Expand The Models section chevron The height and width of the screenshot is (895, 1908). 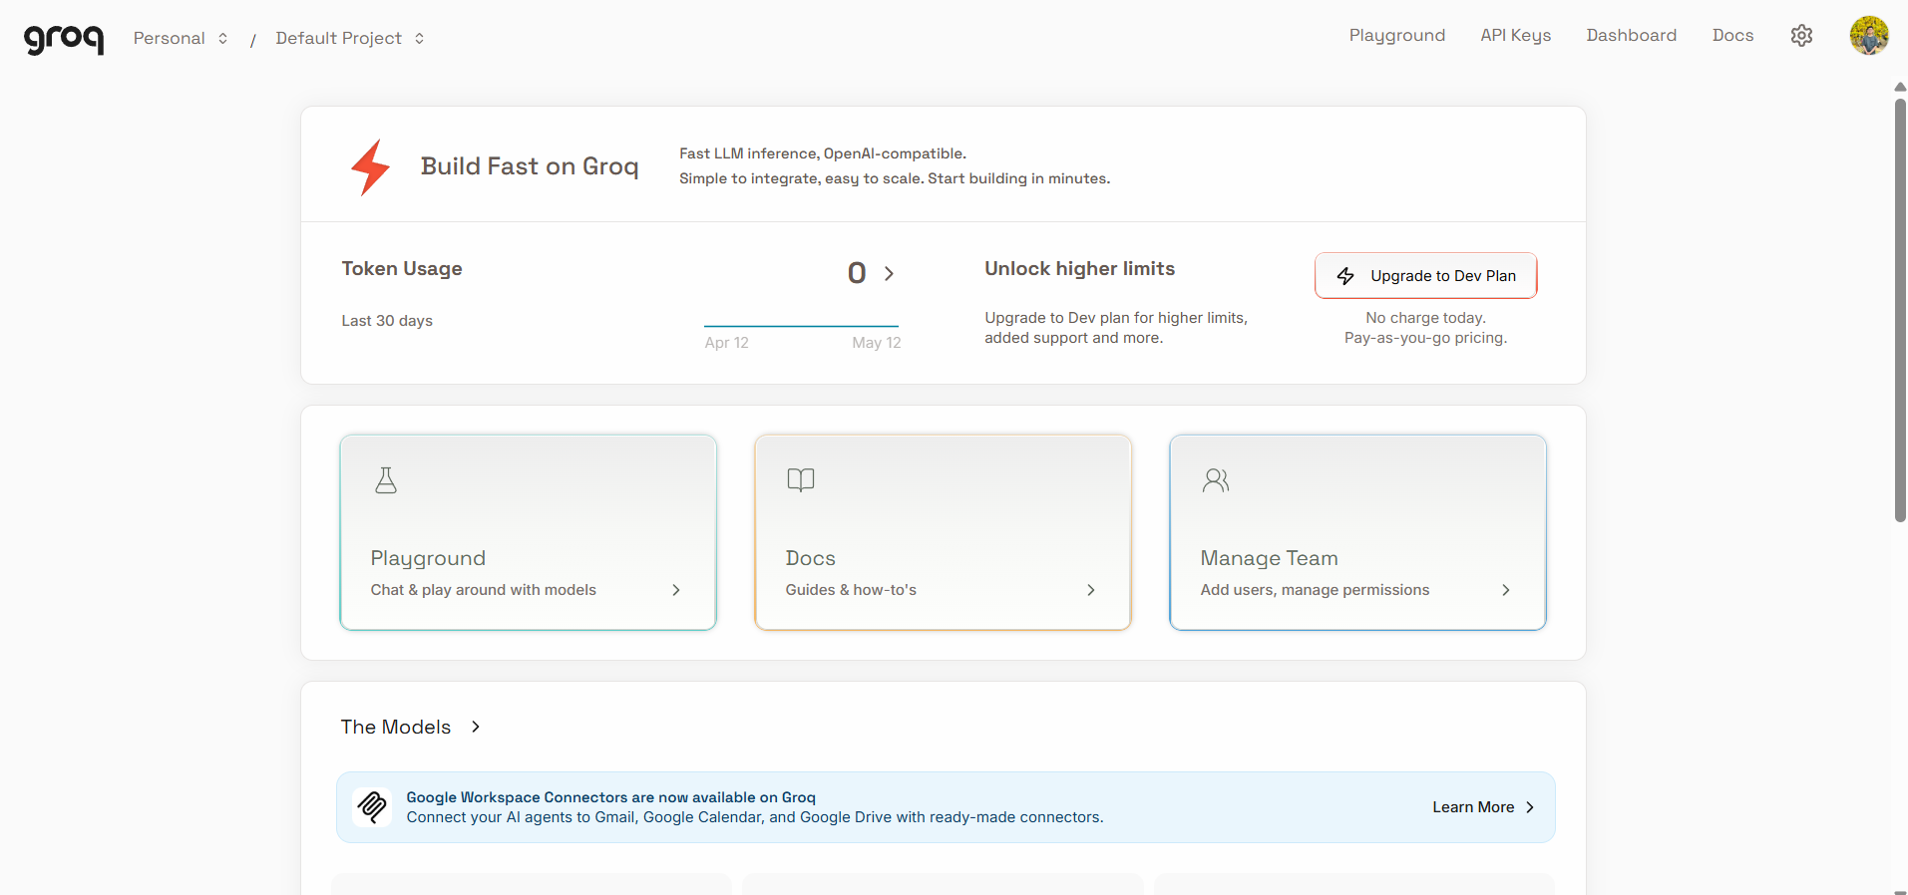click(476, 727)
